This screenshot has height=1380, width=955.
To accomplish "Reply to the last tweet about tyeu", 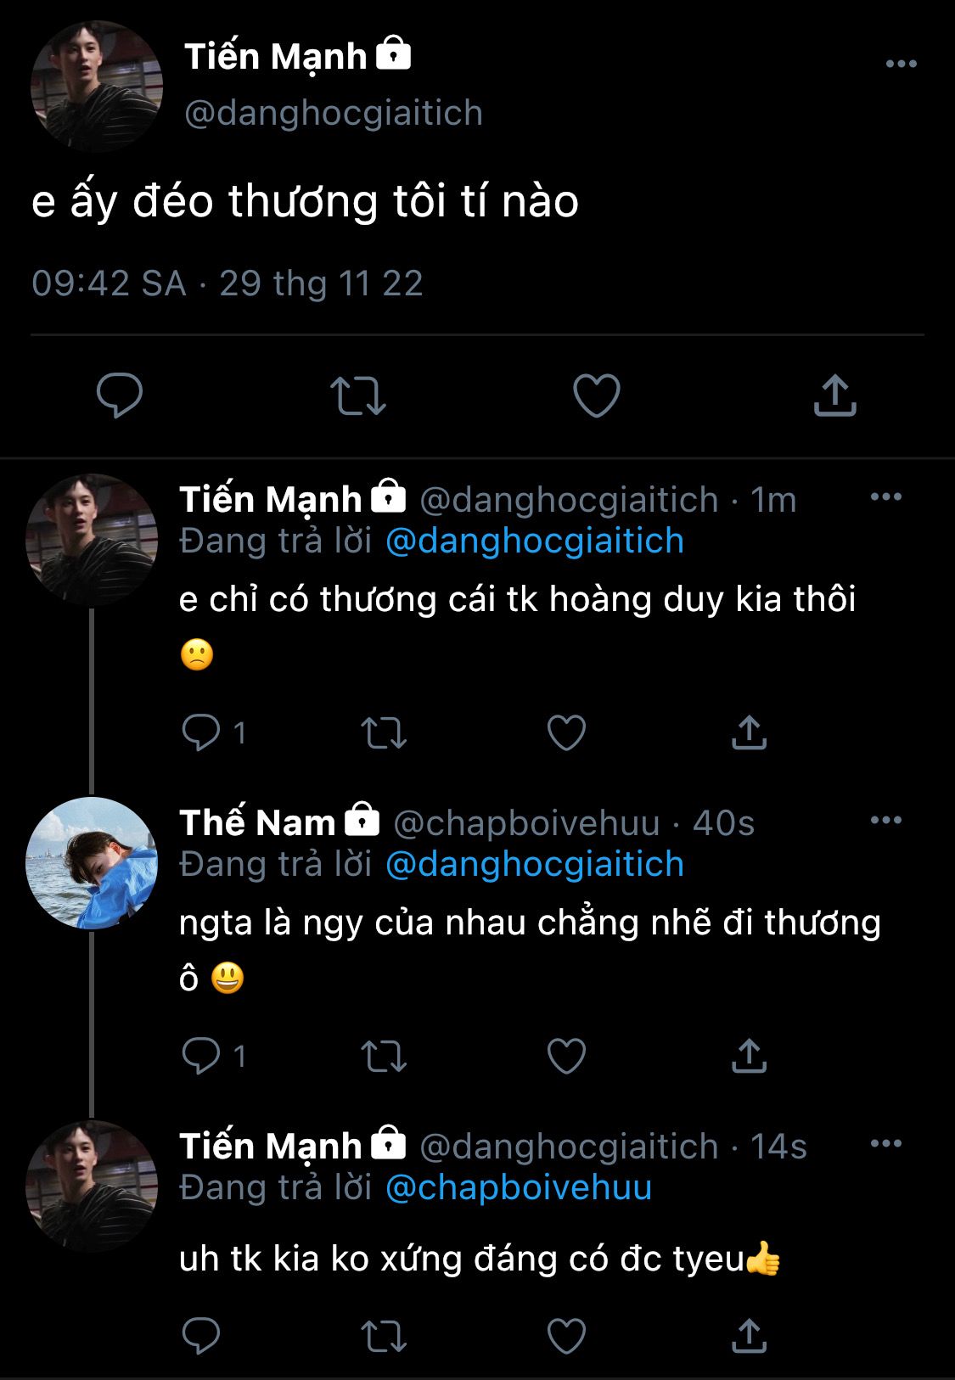I will coord(201,1336).
